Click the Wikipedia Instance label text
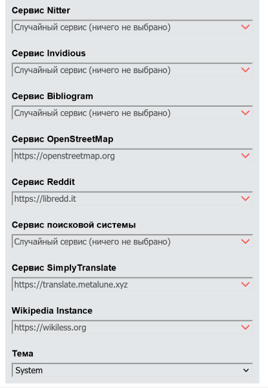This screenshot has width=268, height=388. click(52, 310)
